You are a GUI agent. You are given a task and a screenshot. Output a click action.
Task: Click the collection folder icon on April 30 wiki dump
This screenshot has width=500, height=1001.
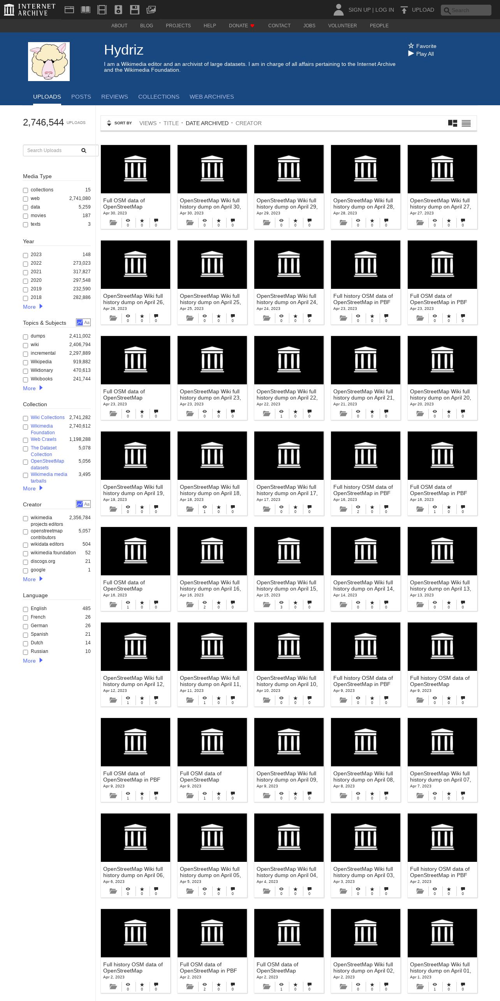point(190,223)
